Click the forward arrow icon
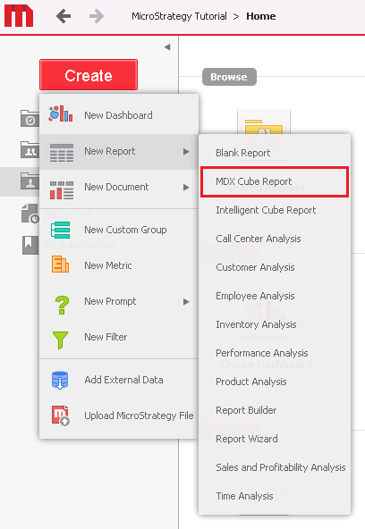The height and width of the screenshot is (529, 365). coord(97,16)
